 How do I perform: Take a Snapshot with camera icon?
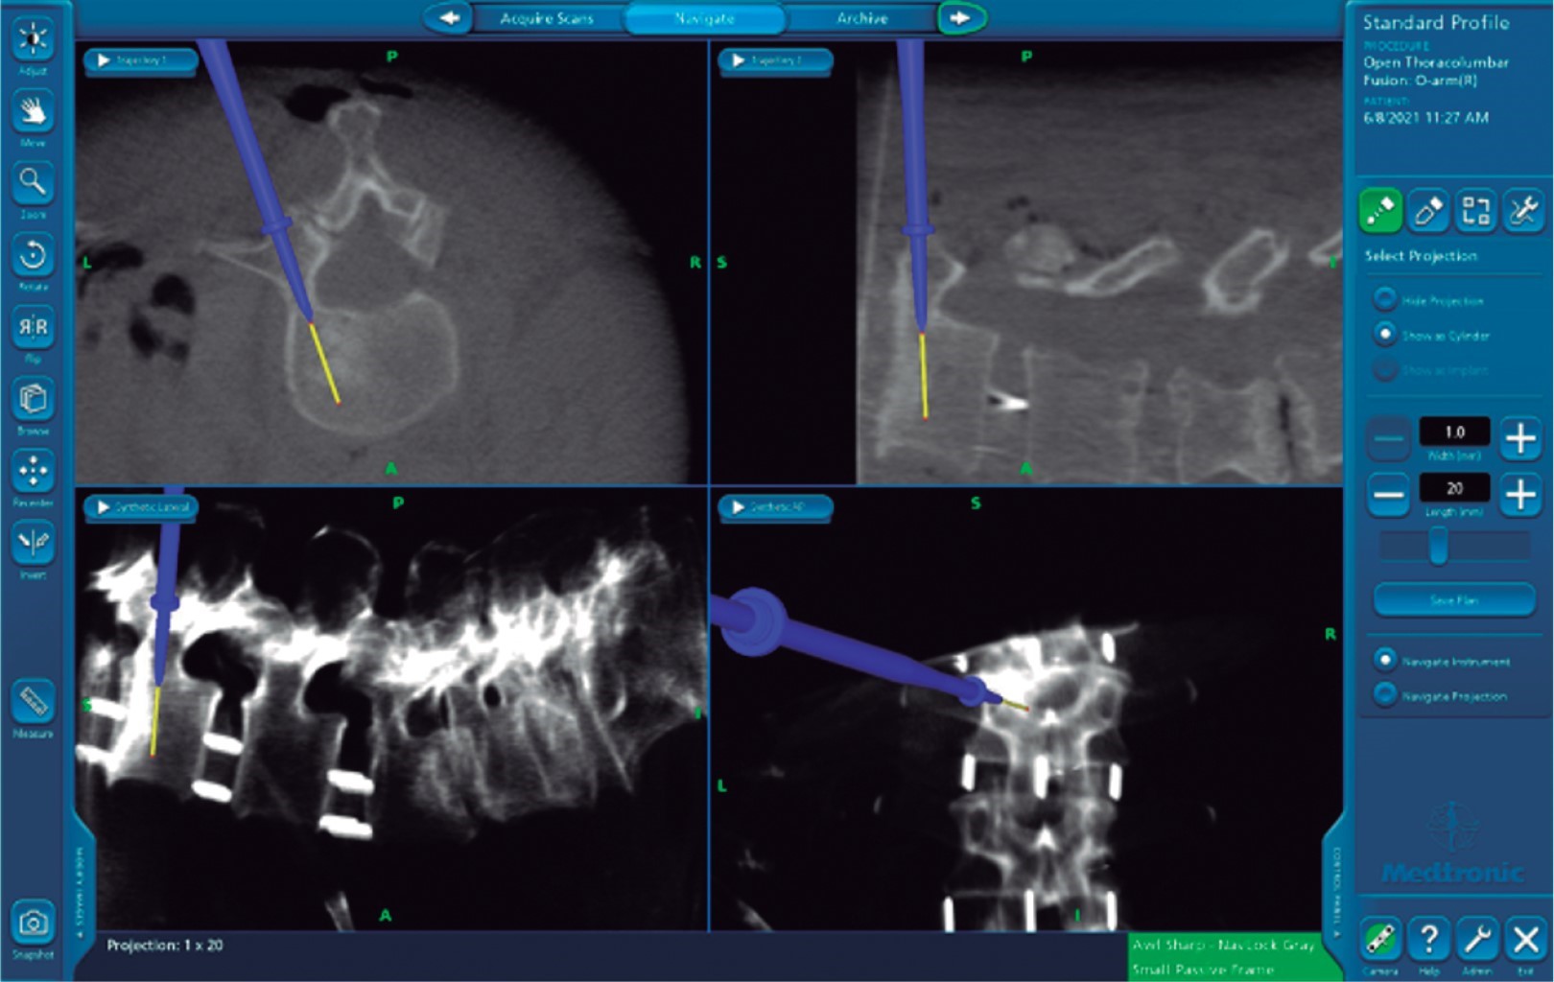click(x=33, y=923)
